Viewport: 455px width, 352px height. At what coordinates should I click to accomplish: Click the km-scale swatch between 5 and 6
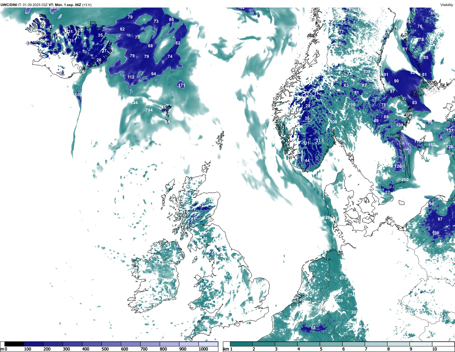tap(331, 344)
